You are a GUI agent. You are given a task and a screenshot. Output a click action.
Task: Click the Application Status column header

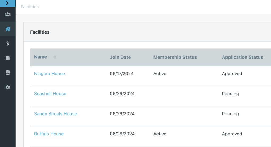(x=242, y=57)
